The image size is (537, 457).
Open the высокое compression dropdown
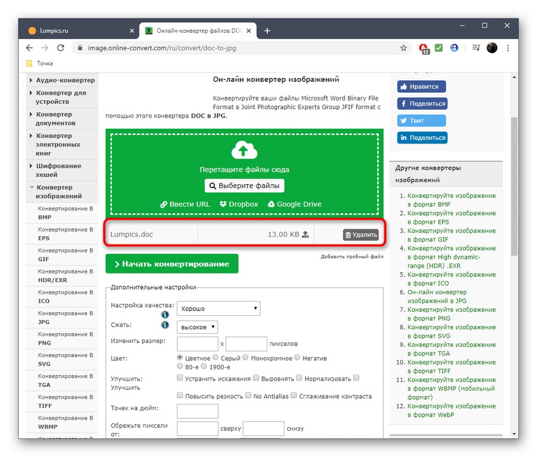198,327
